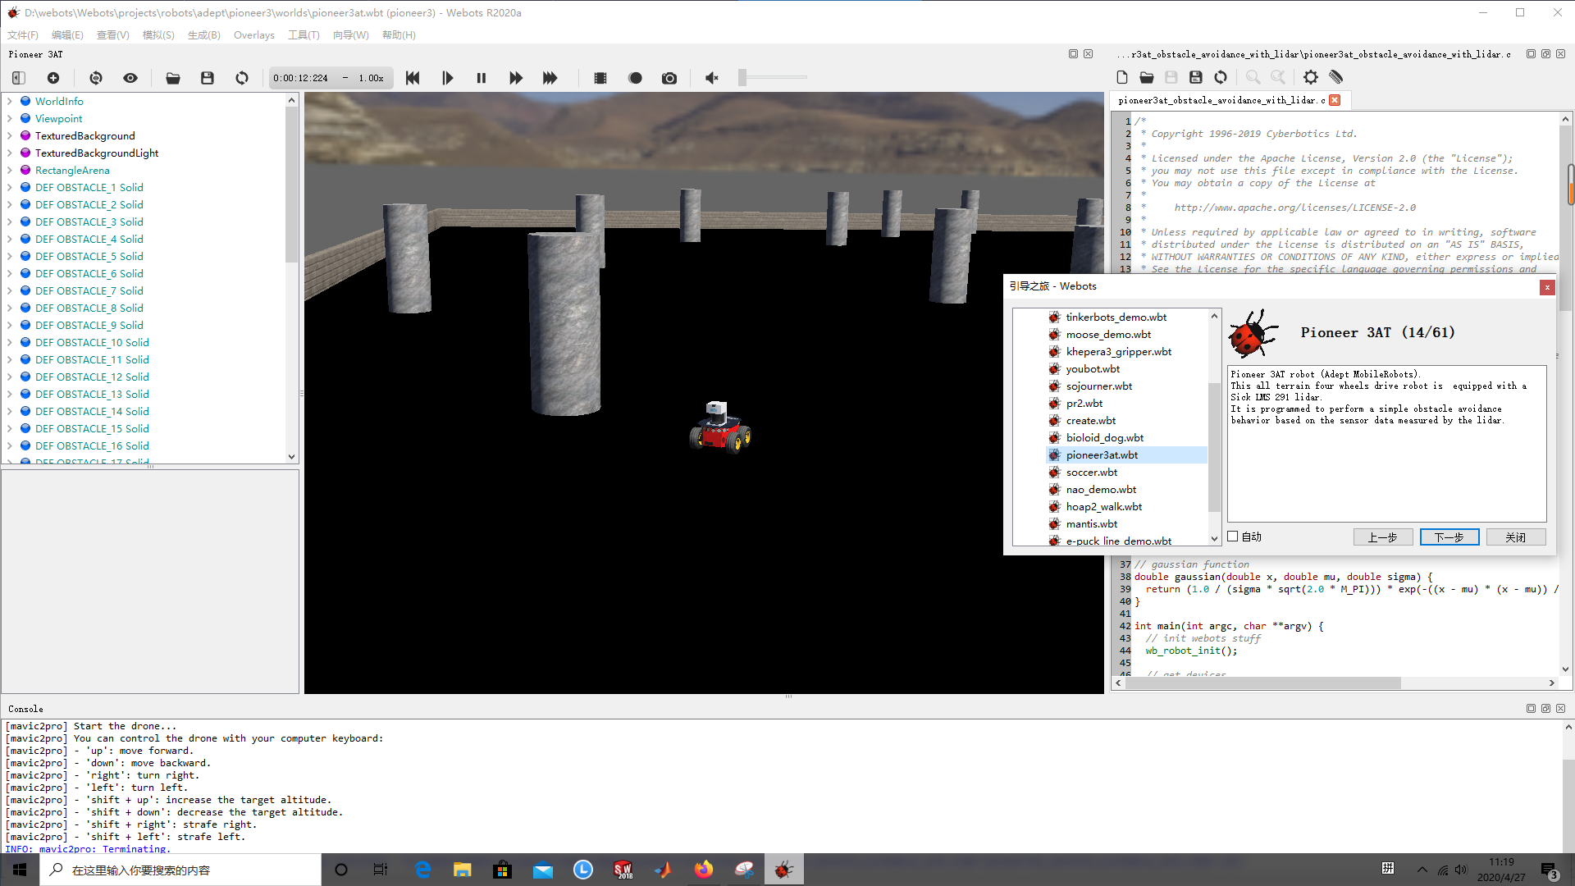The height and width of the screenshot is (886, 1575).
Task: Record a movie with filmstrip icon
Action: [x=600, y=78]
